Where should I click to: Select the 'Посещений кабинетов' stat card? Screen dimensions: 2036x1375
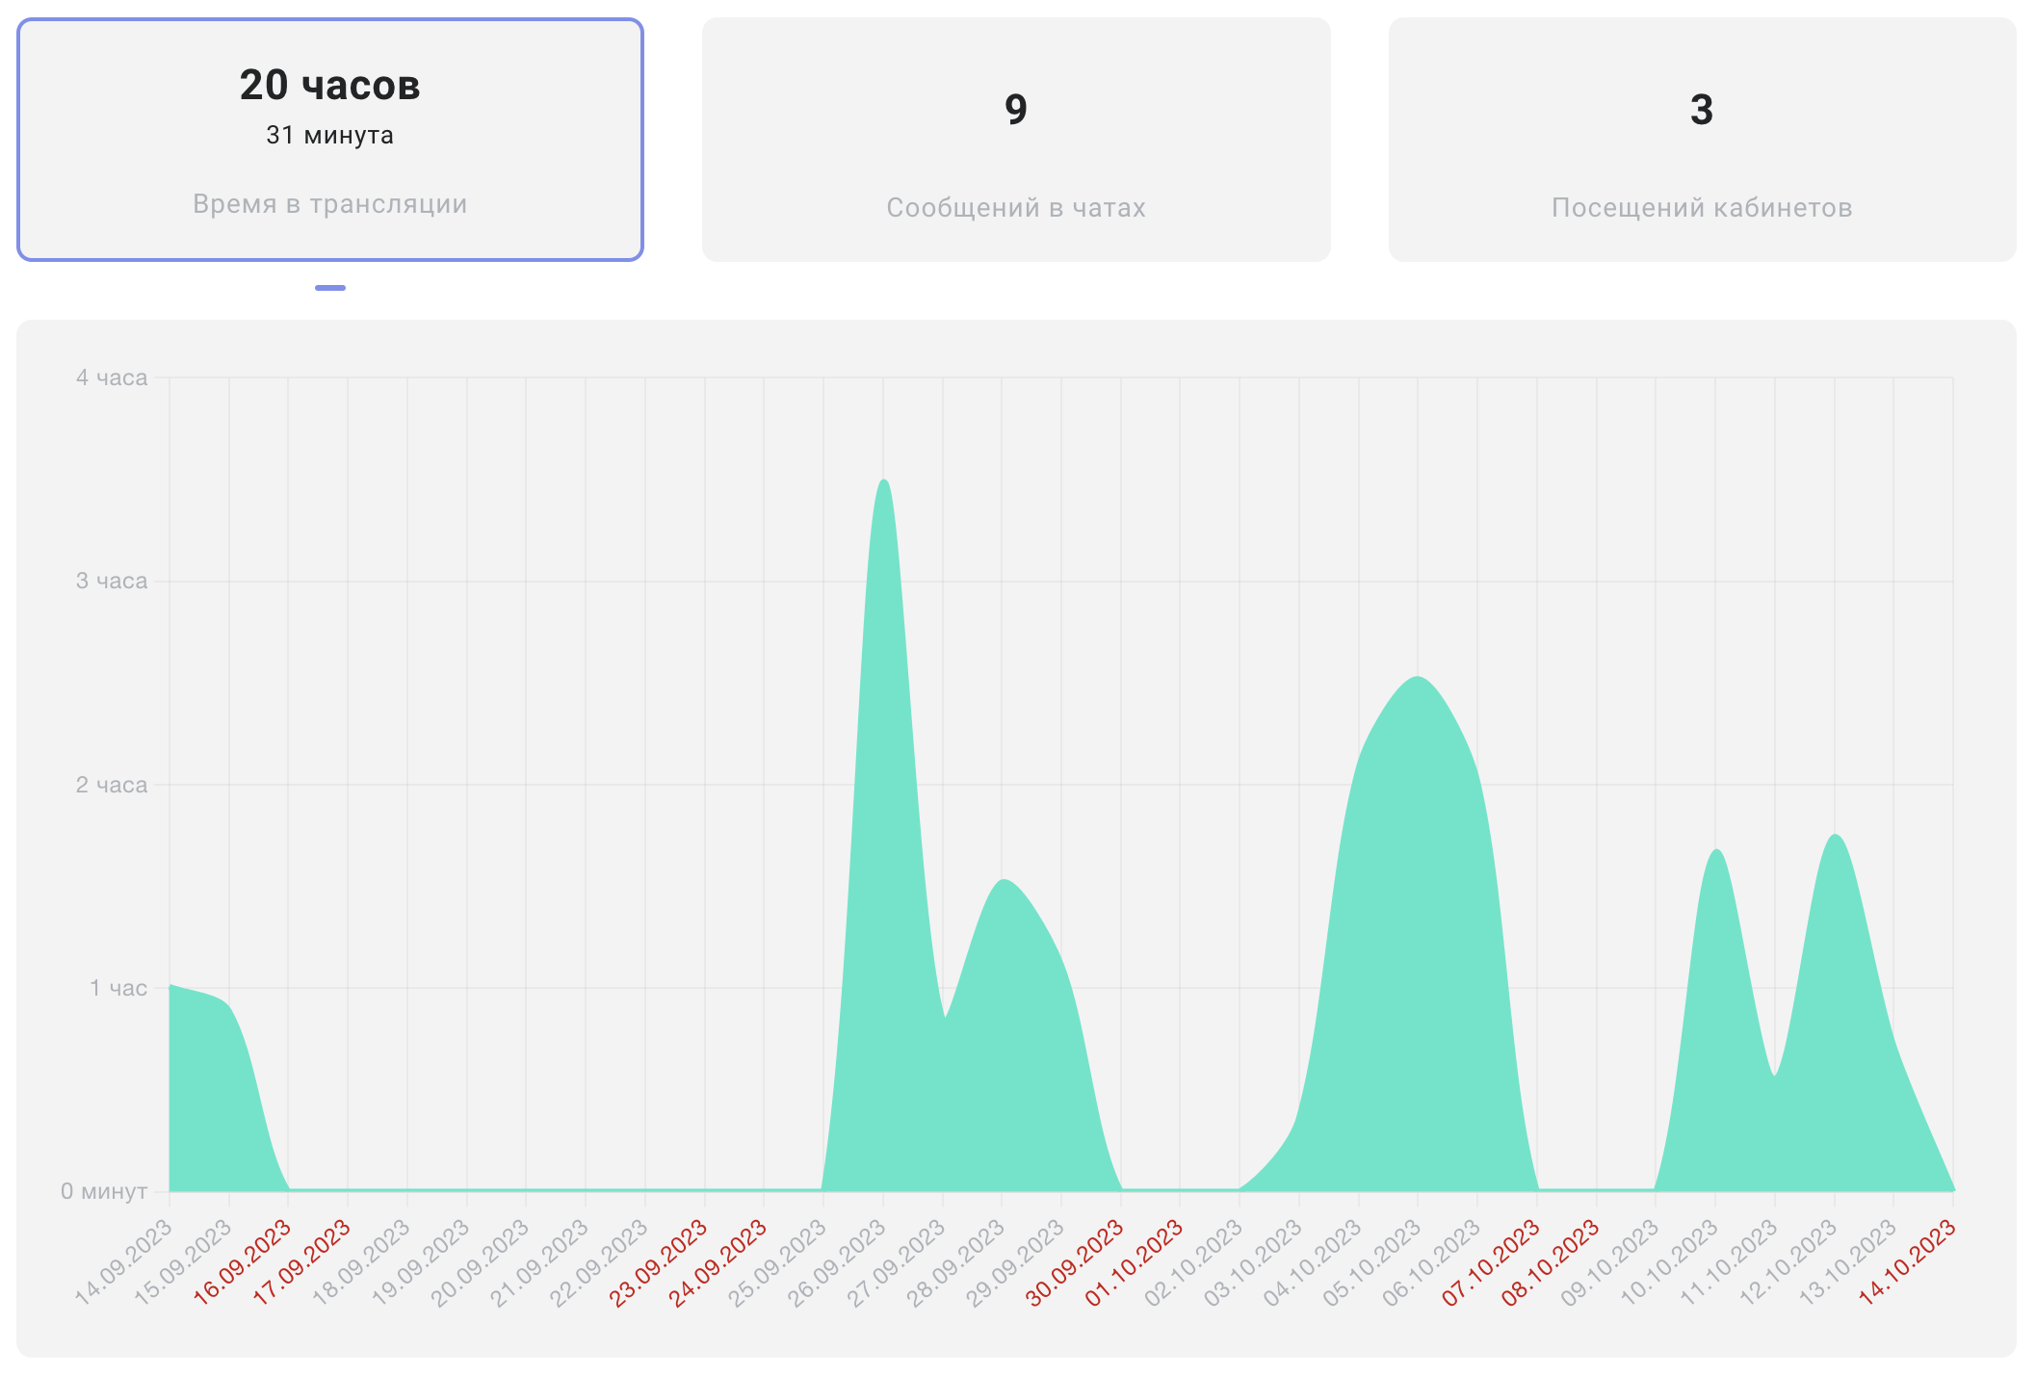pos(1702,140)
